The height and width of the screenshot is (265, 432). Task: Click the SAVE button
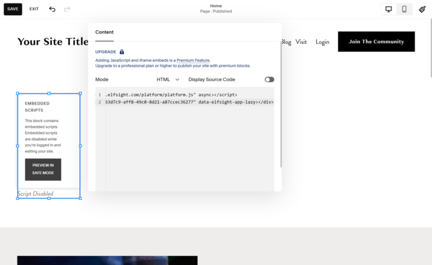13,9
